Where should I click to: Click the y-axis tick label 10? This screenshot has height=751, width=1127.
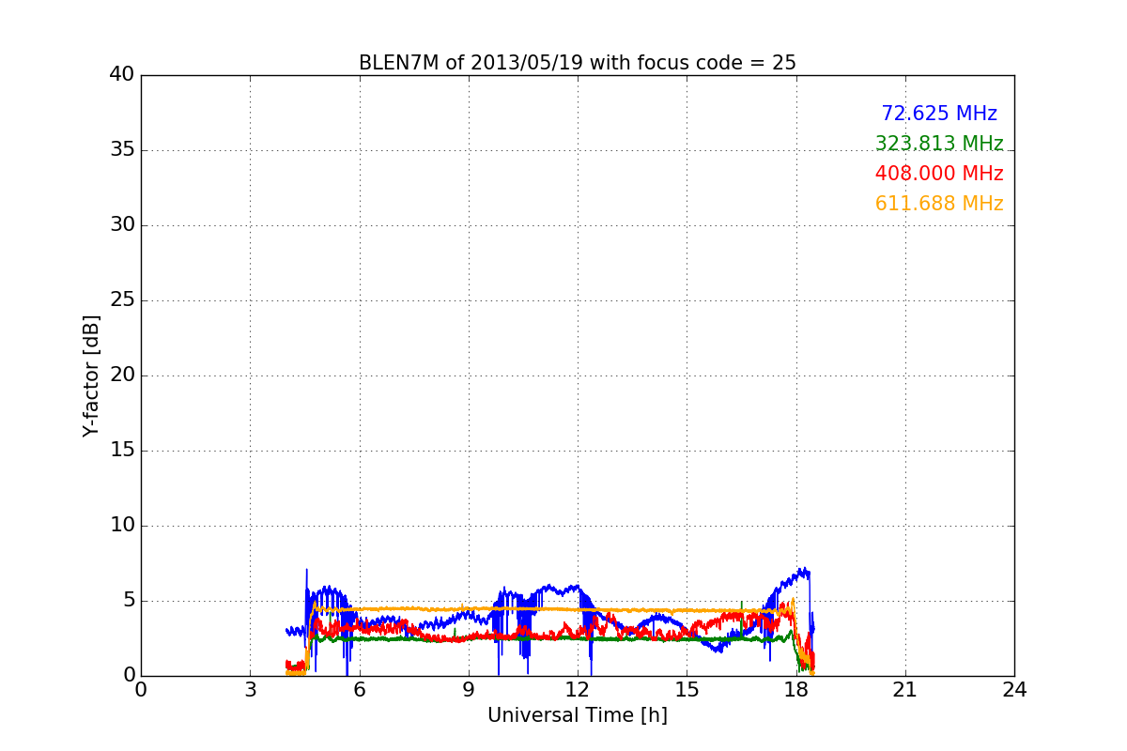pos(122,526)
